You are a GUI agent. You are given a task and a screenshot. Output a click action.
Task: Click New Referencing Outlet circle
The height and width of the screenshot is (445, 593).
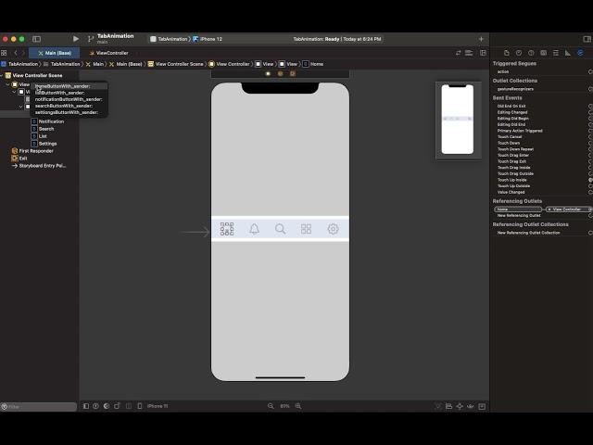590,216
